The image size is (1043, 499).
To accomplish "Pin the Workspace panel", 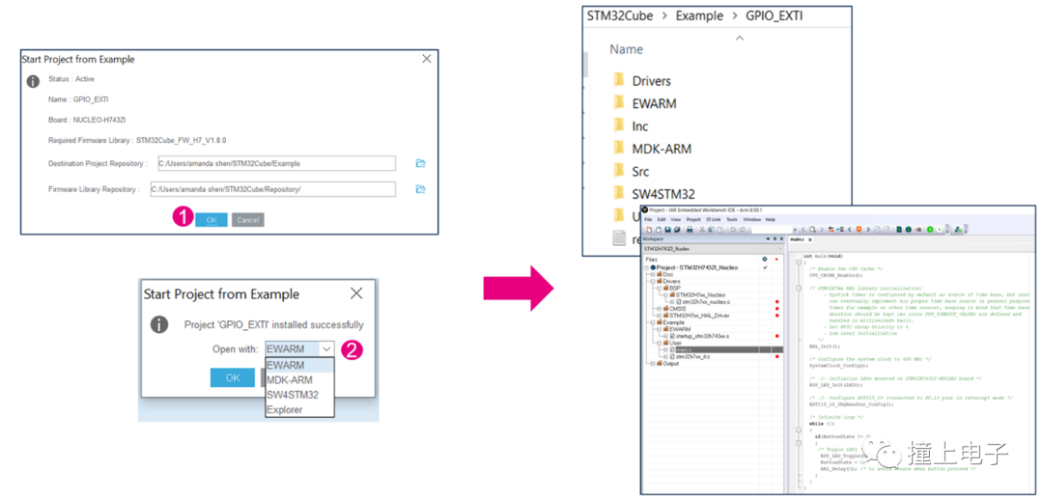I will coord(775,238).
